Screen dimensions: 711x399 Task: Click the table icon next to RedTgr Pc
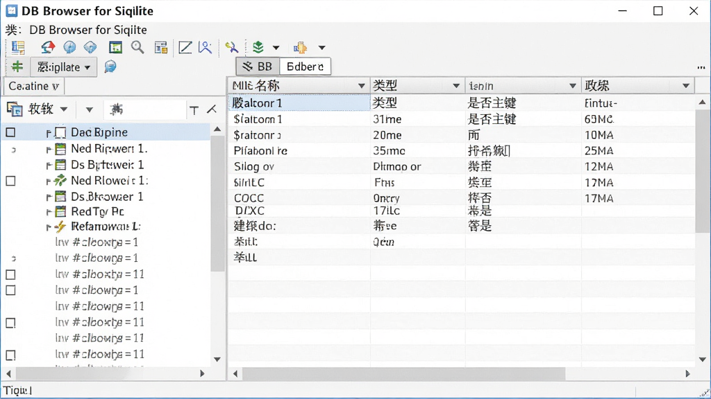click(x=60, y=212)
